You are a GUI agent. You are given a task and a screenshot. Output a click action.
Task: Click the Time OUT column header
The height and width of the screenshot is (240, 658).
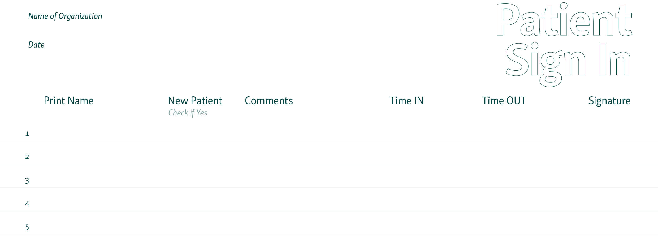(504, 101)
